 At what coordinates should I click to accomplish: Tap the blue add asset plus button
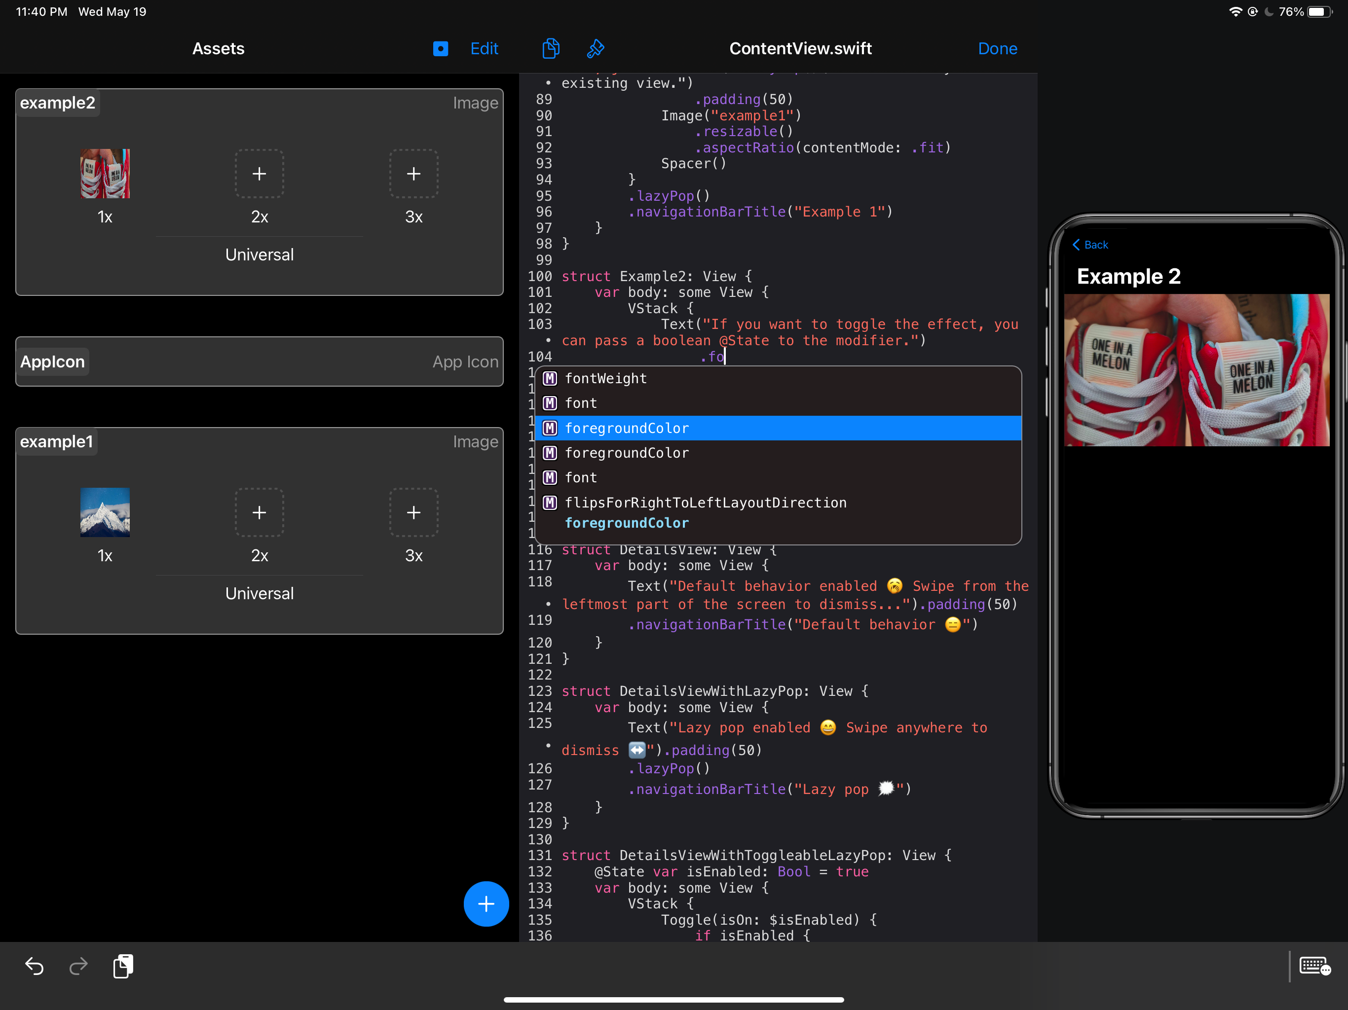tap(486, 903)
